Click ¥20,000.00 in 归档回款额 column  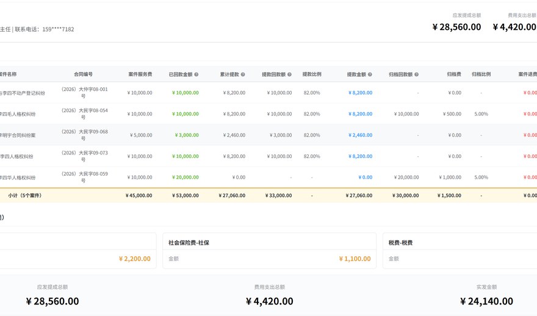(x=406, y=178)
